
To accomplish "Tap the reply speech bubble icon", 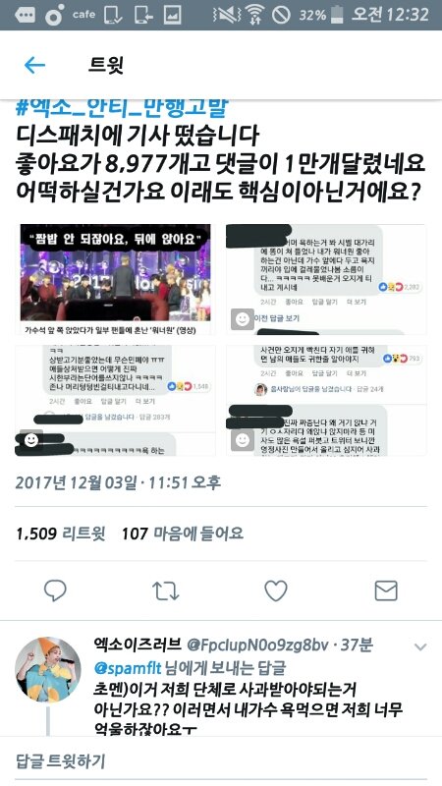I will coord(55,590).
